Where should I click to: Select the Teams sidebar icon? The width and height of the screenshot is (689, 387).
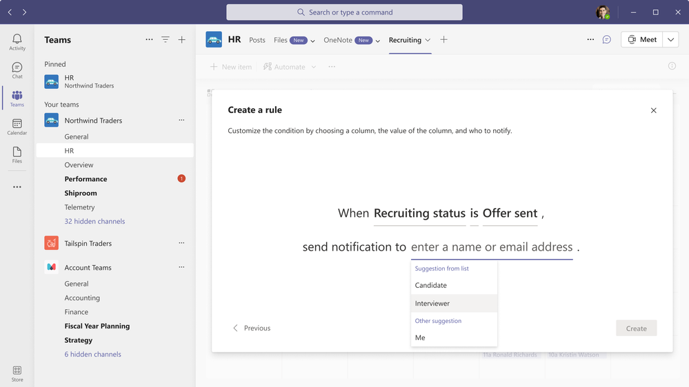click(x=17, y=98)
